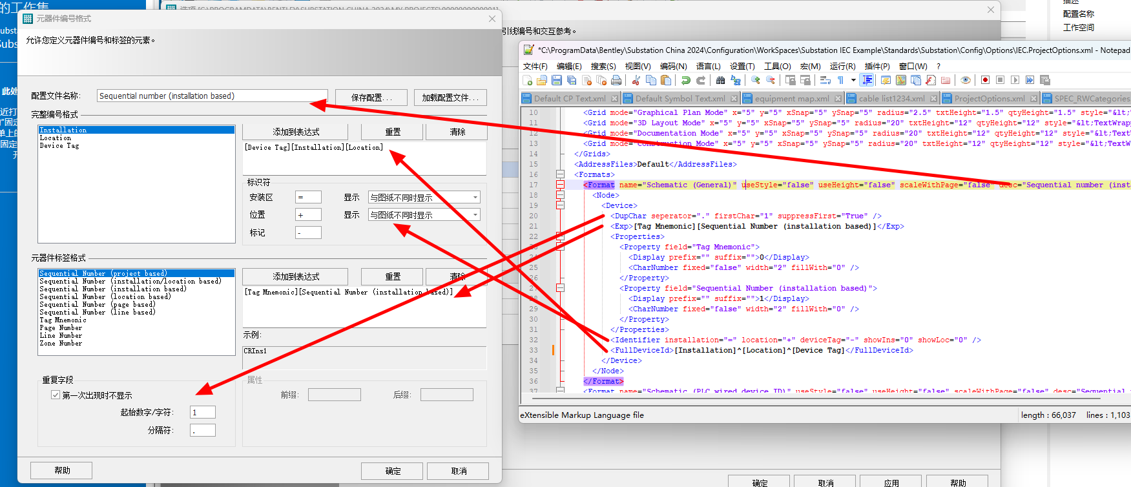The width and height of the screenshot is (1131, 487).
Task: Toggle the indent guide toolbar button
Action: tap(867, 80)
